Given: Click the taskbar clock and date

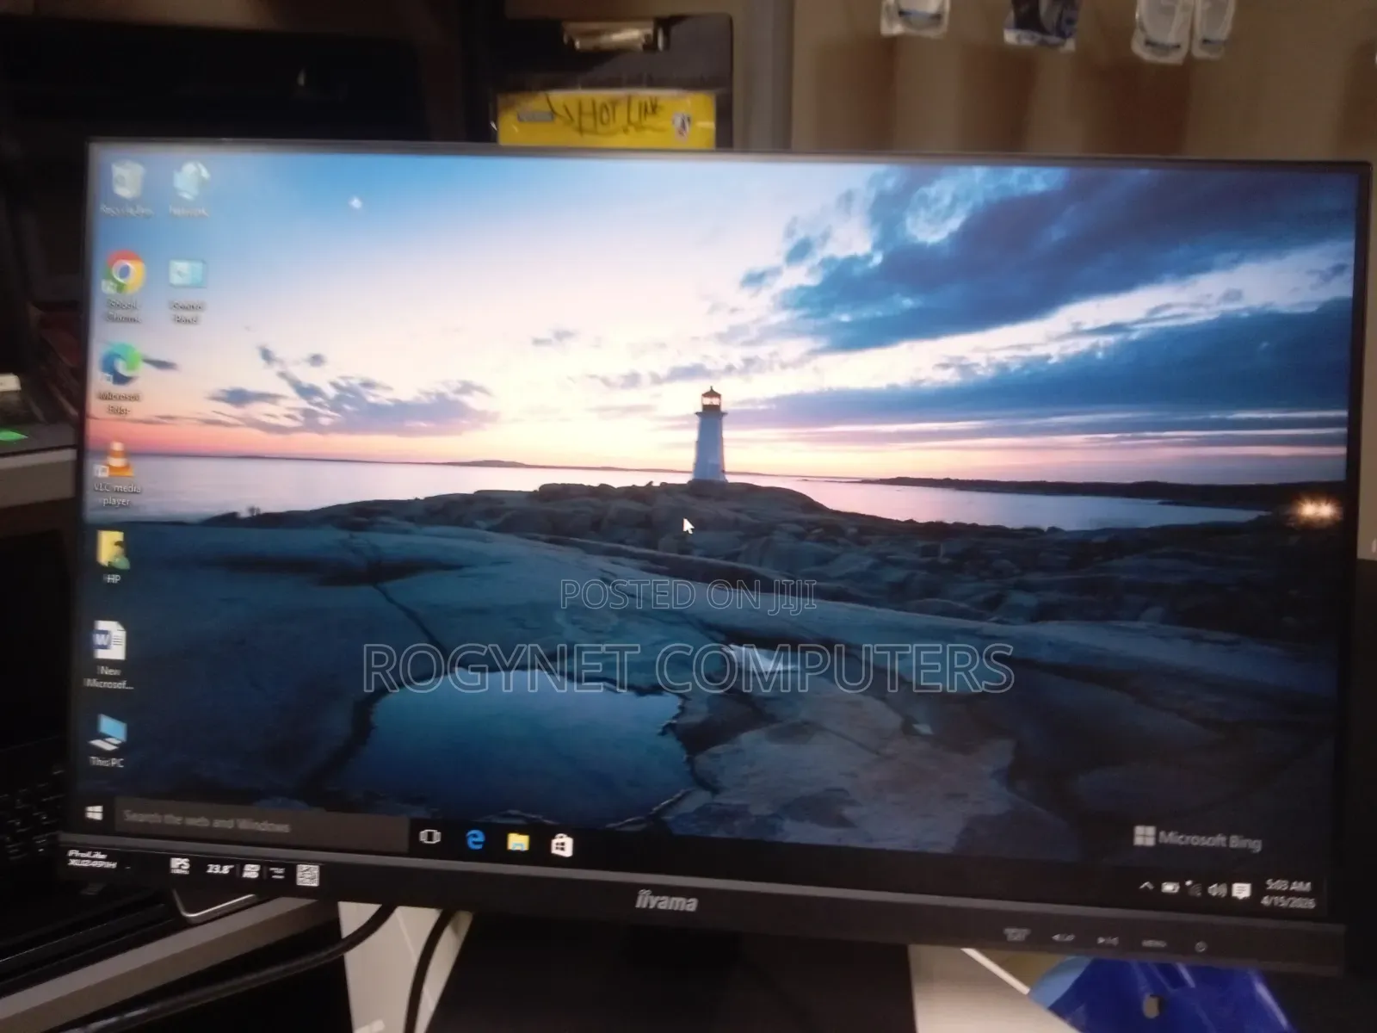Looking at the screenshot, I should coord(1288,893).
